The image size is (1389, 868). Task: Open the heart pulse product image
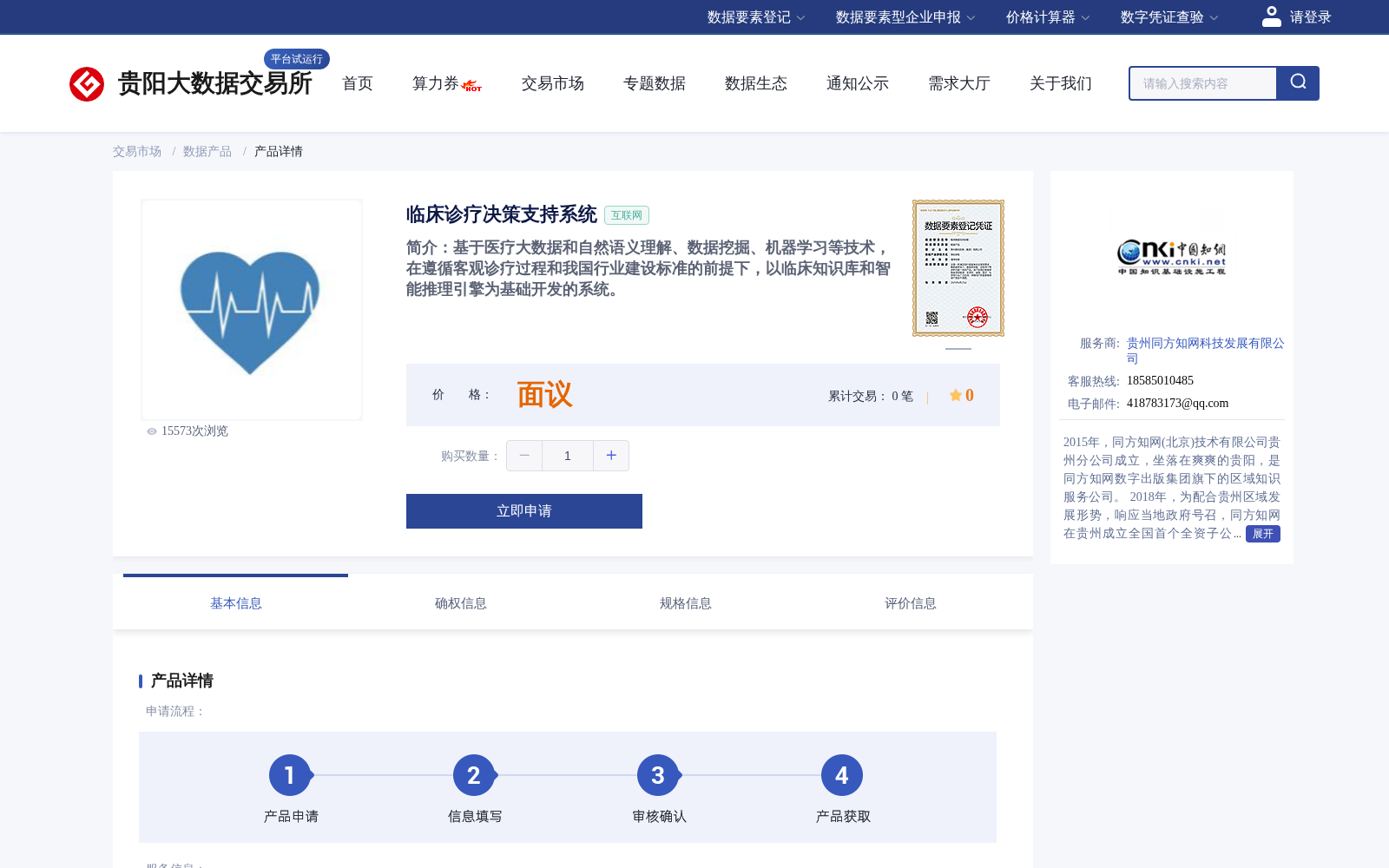252,310
